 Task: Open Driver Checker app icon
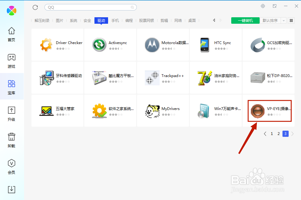(x=46, y=45)
